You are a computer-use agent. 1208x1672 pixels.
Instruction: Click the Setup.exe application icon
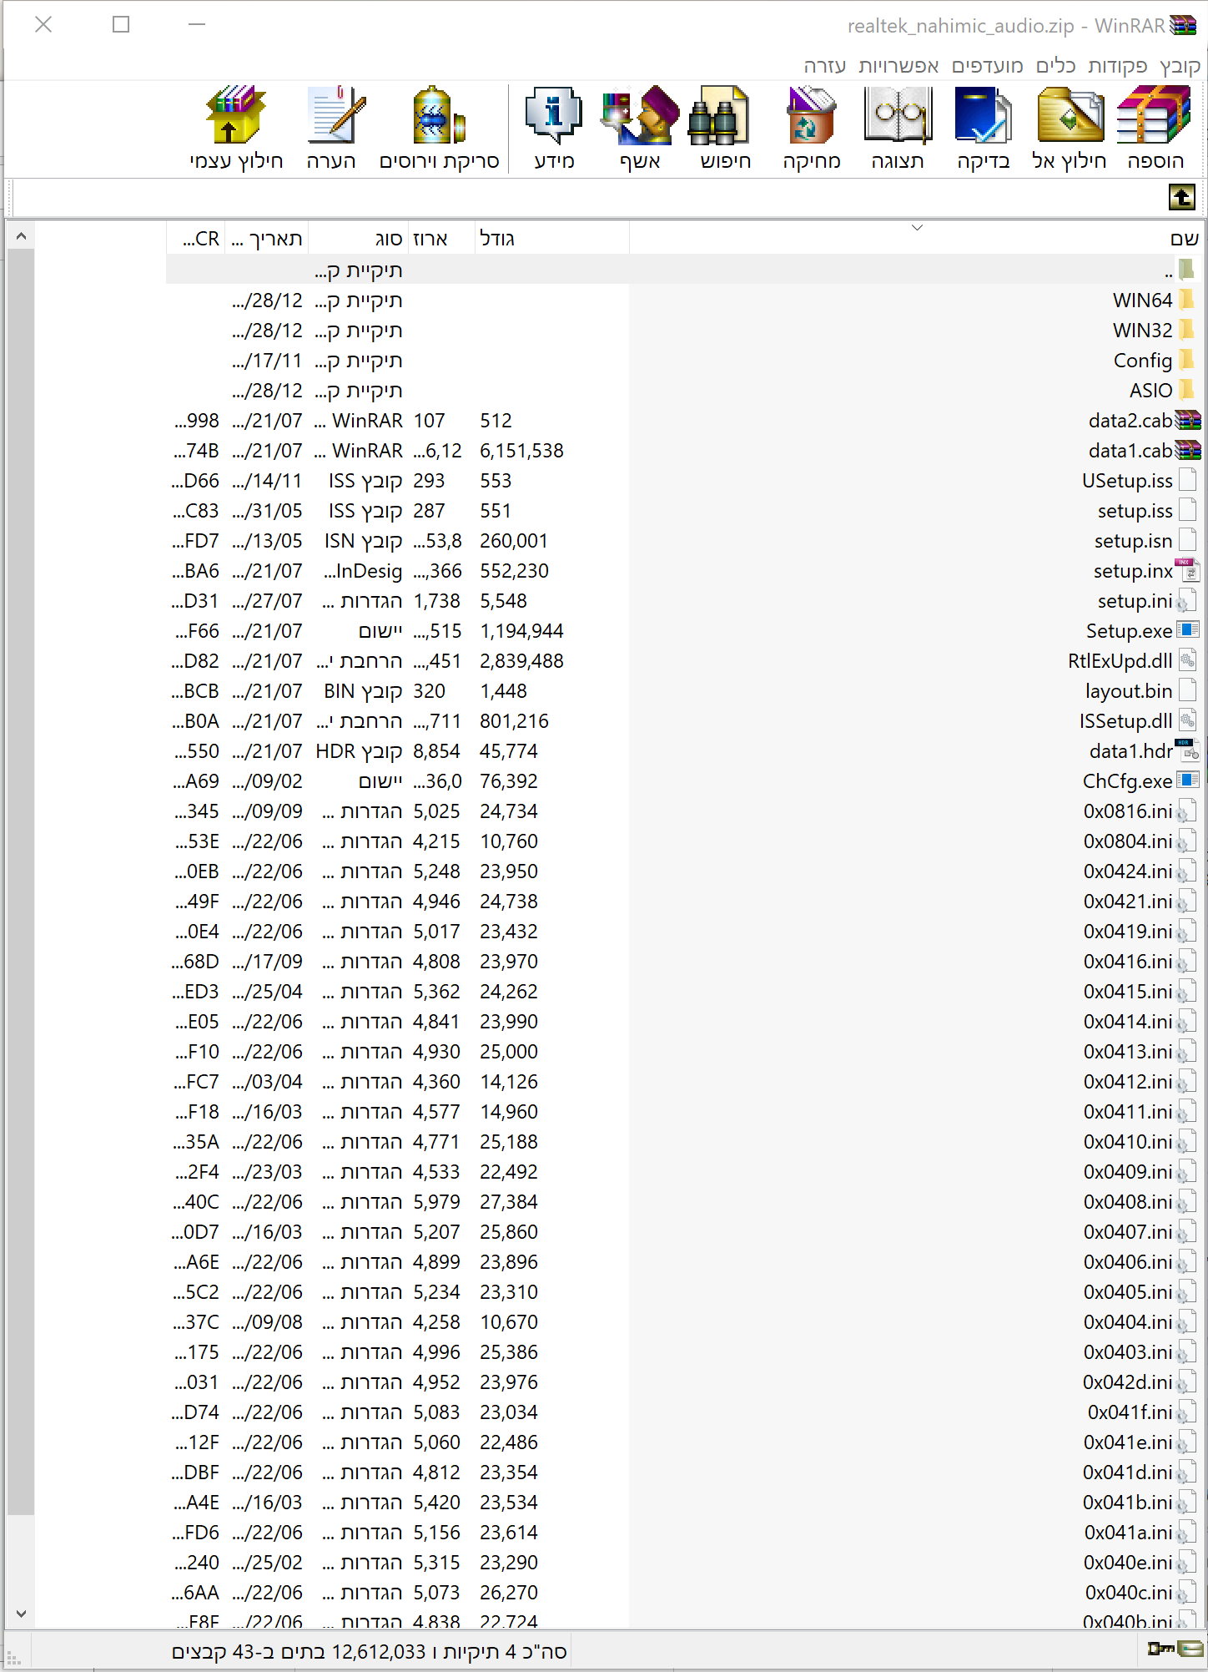click(x=1188, y=630)
